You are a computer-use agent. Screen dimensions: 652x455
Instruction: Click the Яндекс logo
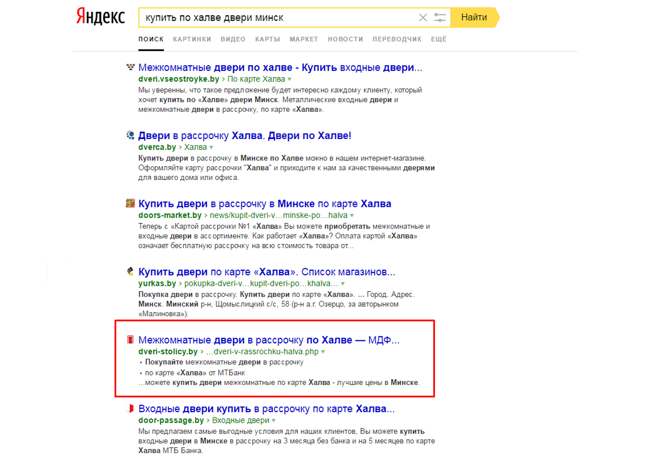pyautogui.click(x=100, y=17)
